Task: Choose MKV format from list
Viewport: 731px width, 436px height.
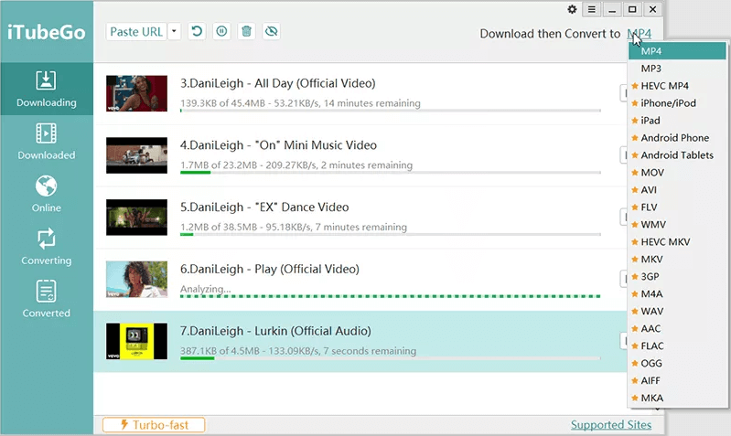Action: pos(677,259)
